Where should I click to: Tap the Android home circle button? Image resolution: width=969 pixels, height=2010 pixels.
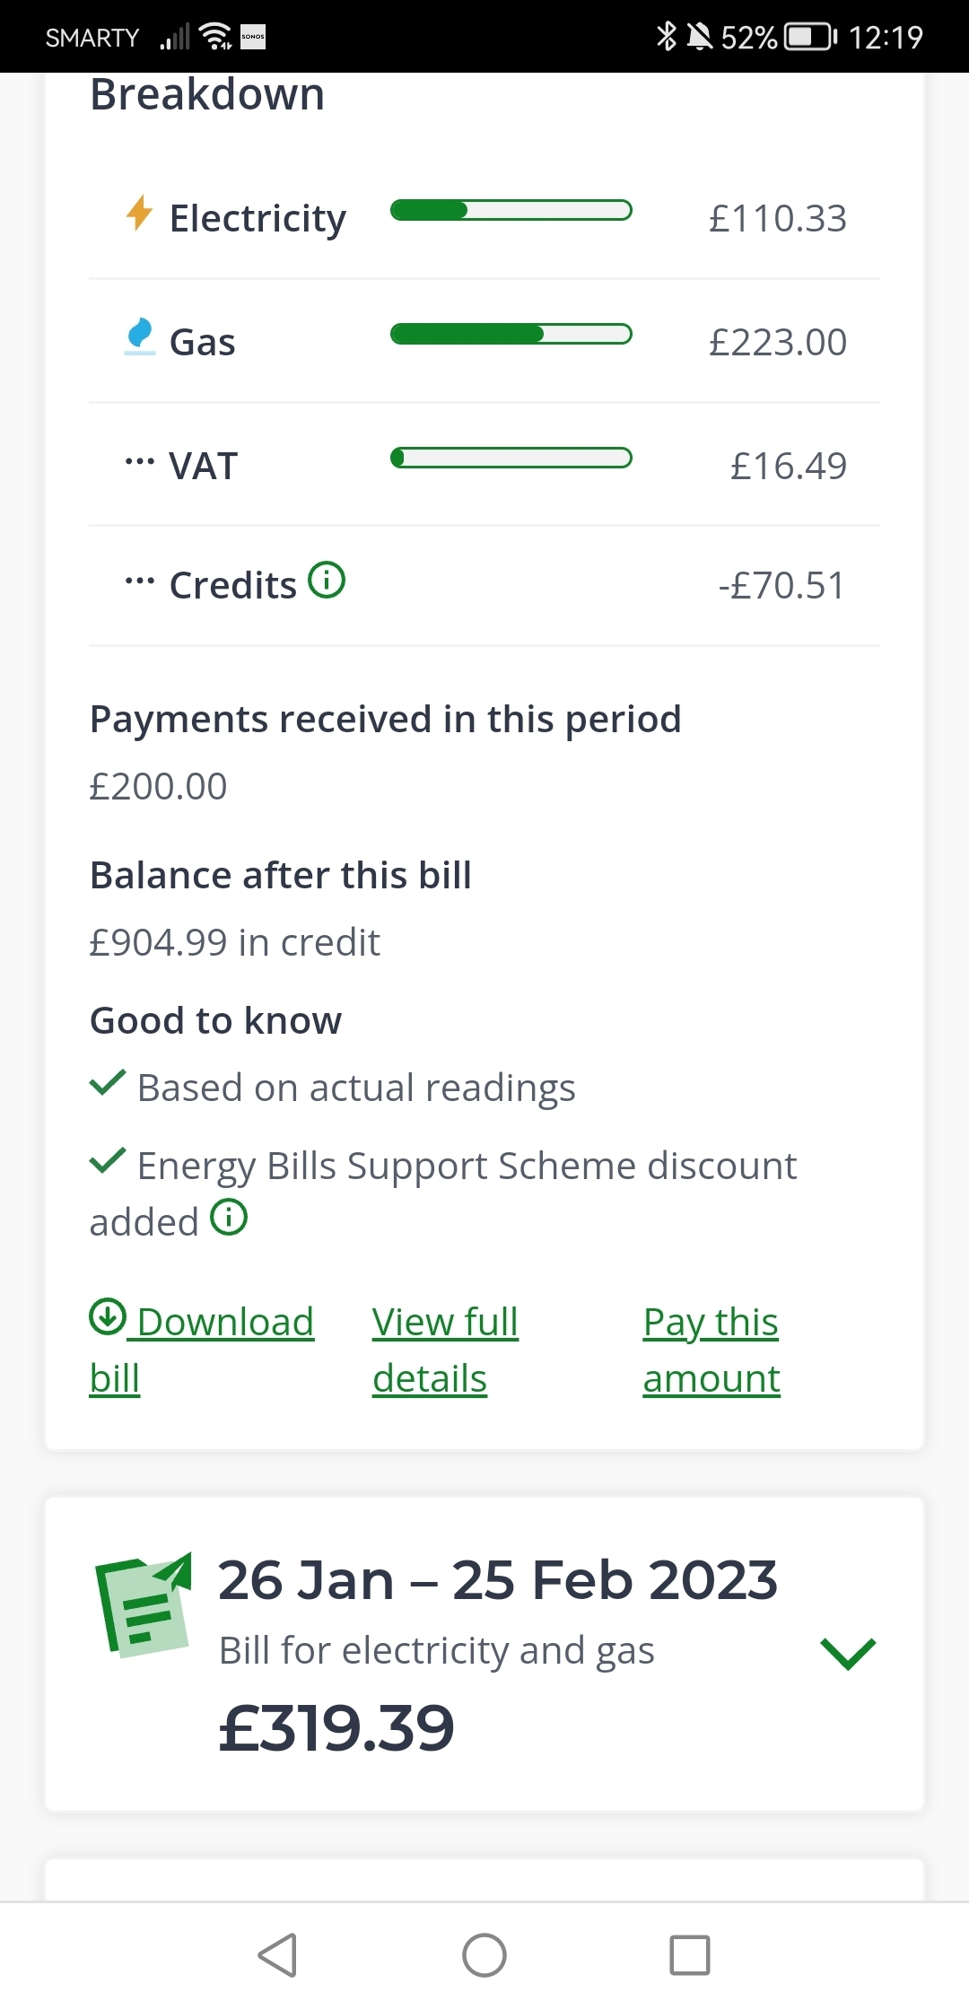[484, 1954]
